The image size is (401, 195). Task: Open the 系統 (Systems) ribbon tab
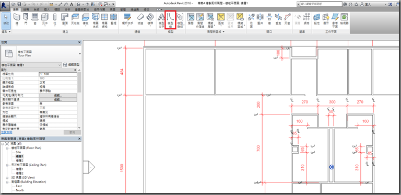click(37, 9)
